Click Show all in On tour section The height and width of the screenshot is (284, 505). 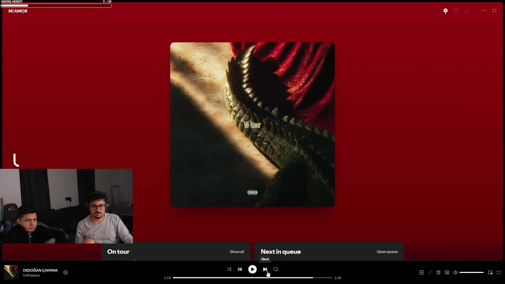pos(237,252)
